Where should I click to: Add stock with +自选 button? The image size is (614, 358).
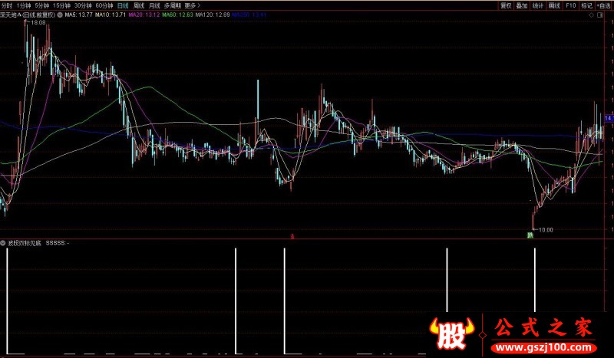604,5
